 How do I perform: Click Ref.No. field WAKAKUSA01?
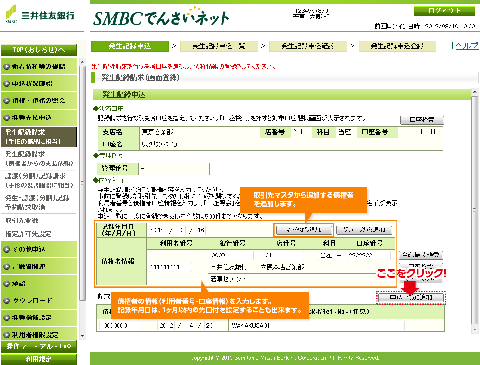(317, 326)
